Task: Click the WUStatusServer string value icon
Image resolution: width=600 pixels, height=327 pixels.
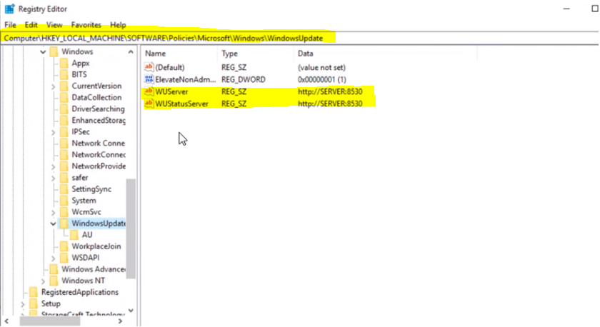Action: click(x=149, y=104)
